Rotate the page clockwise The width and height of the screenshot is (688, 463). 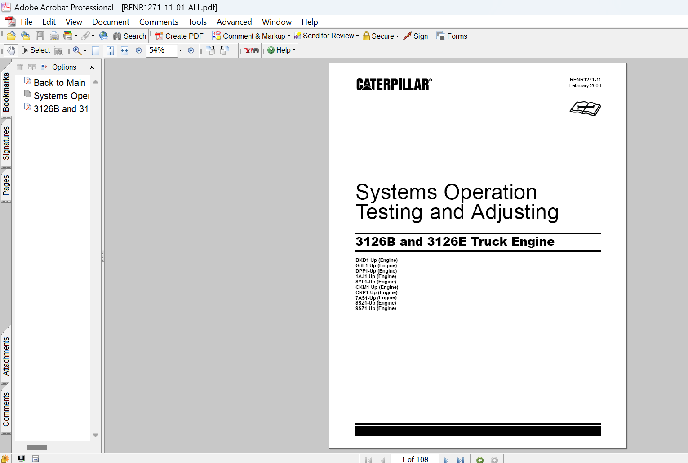[x=210, y=50]
